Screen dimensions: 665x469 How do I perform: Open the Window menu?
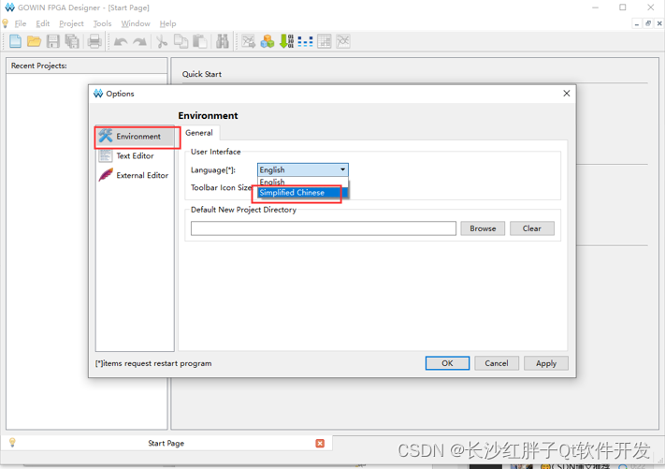[x=136, y=23]
